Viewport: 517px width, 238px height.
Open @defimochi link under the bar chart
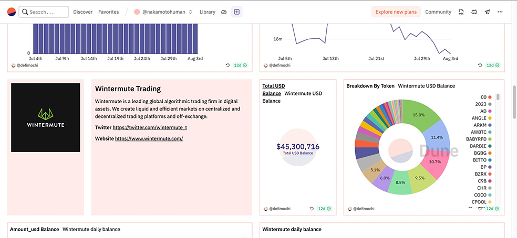coord(28,65)
